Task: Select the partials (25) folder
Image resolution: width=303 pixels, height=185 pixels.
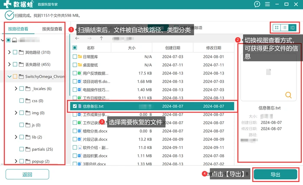Action: [42, 149]
